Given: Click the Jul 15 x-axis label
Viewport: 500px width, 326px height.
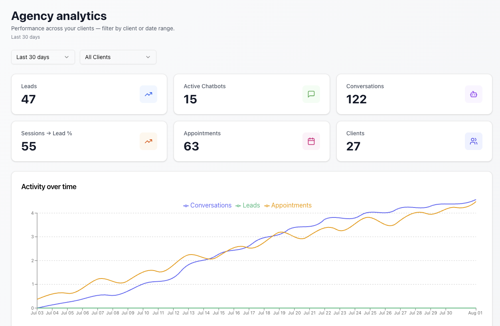Looking at the screenshot, I should 219,313.
